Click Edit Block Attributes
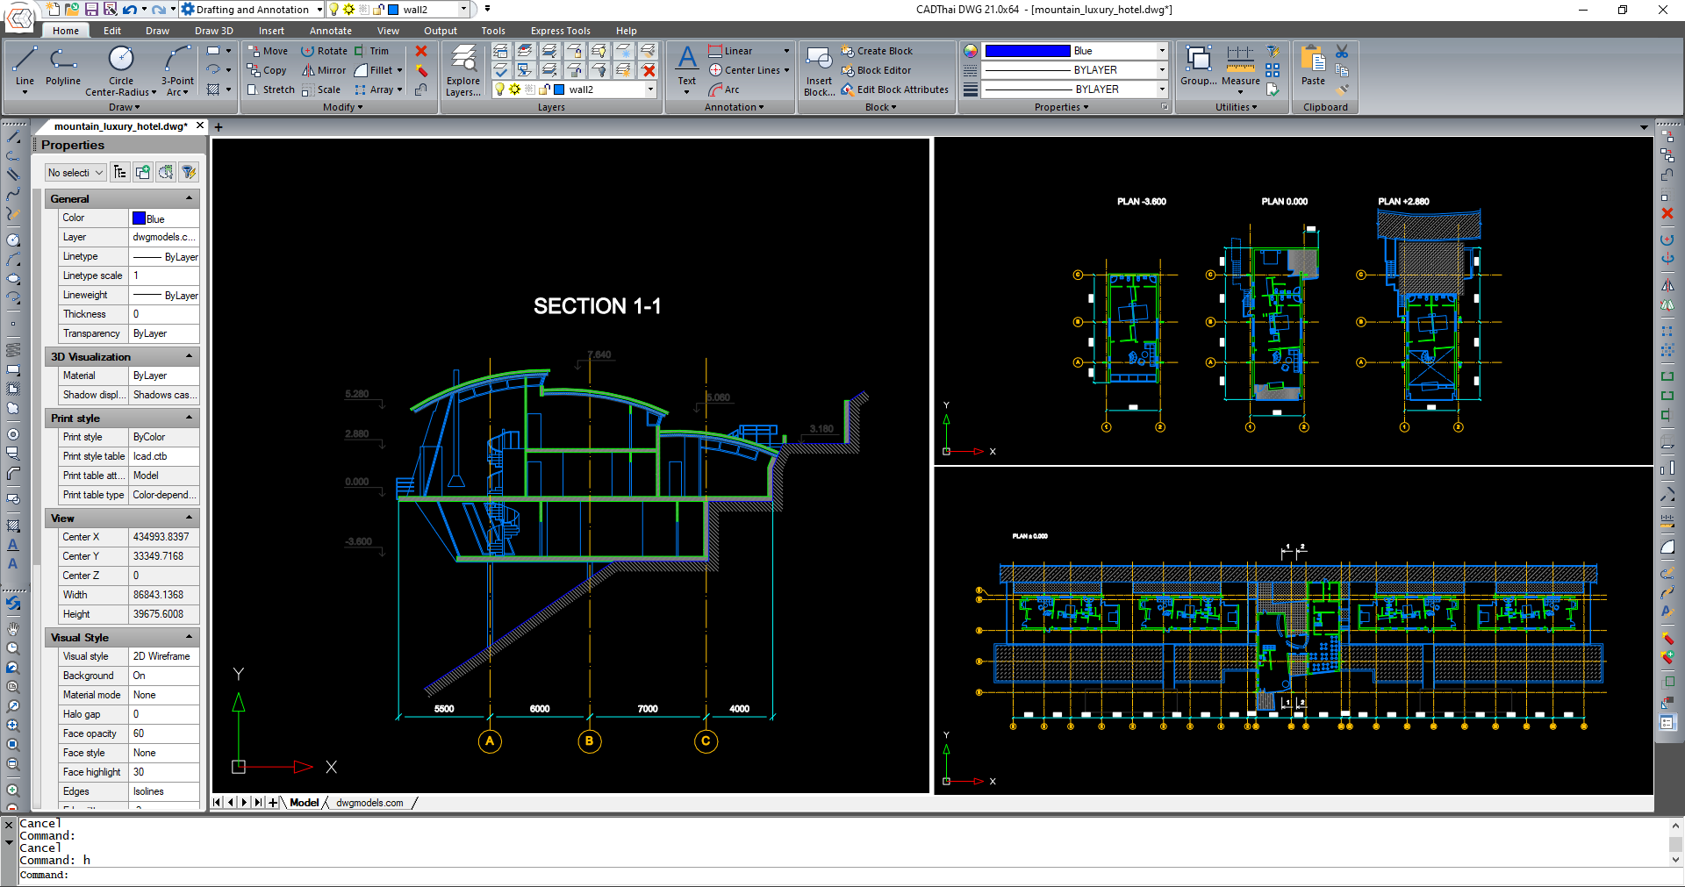Image resolution: width=1685 pixels, height=887 pixels. (894, 89)
